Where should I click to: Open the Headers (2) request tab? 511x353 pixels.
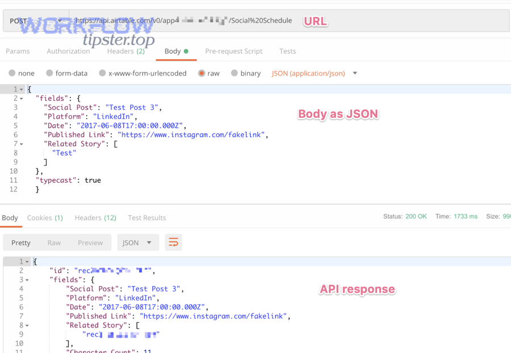125,51
